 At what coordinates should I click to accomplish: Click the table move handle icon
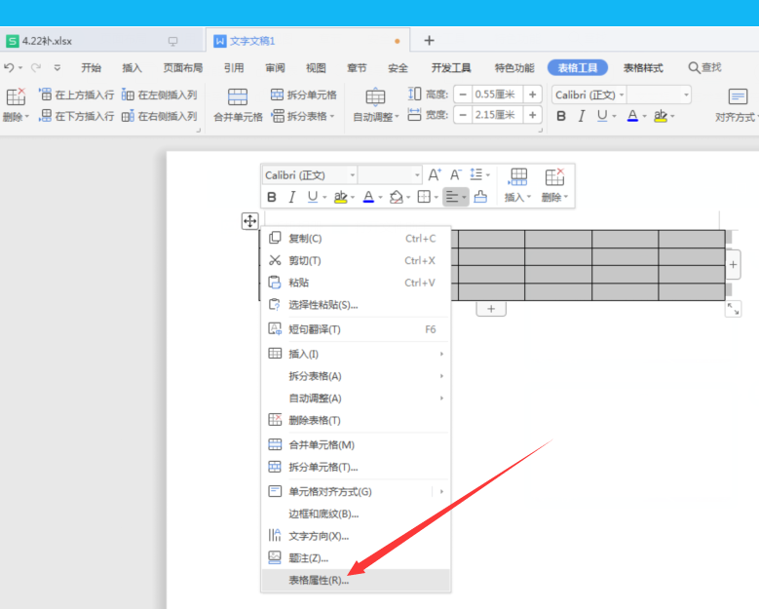249,221
